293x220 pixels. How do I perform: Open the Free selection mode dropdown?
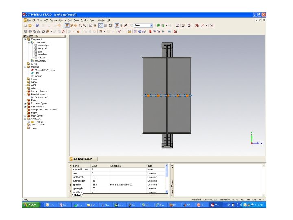pyautogui.click(x=151, y=25)
